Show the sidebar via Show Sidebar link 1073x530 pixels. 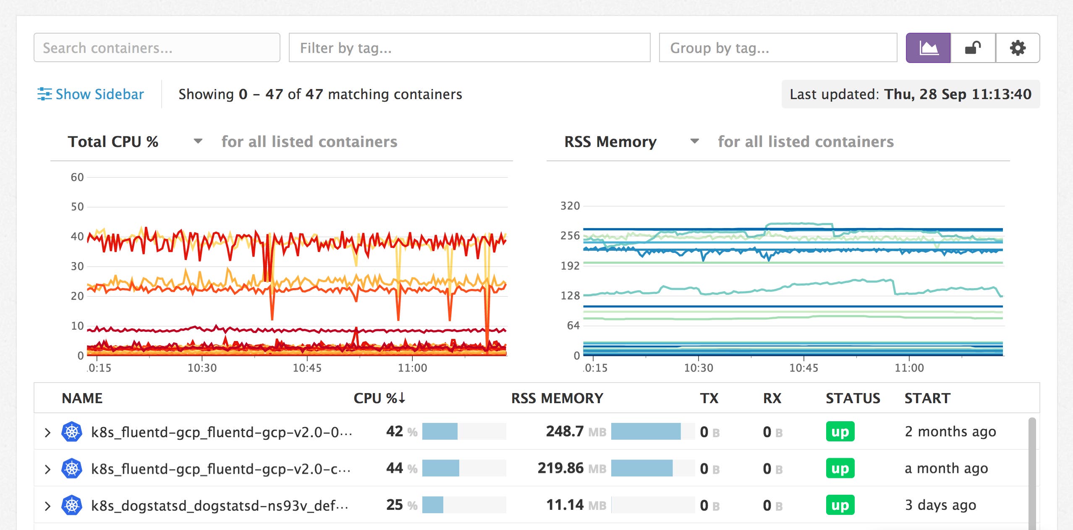coord(99,94)
